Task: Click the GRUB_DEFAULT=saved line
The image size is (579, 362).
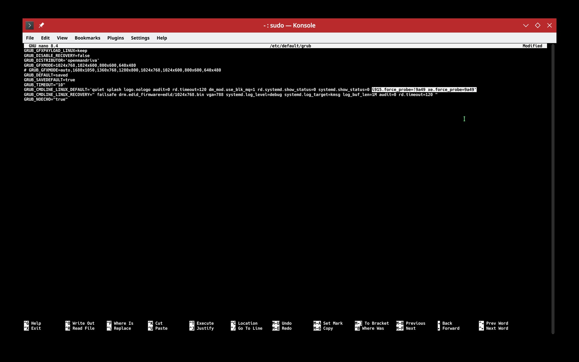Action: pyautogui.click(x=46, y=75)
